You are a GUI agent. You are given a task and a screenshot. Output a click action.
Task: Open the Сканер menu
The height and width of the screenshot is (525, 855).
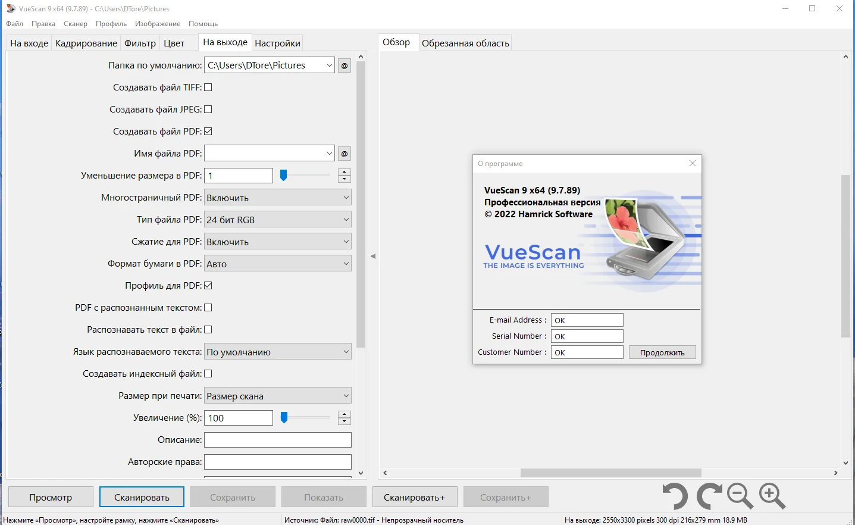point(76,24)
